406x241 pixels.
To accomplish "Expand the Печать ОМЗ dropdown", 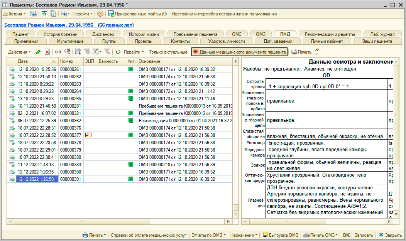I will 320,235.
